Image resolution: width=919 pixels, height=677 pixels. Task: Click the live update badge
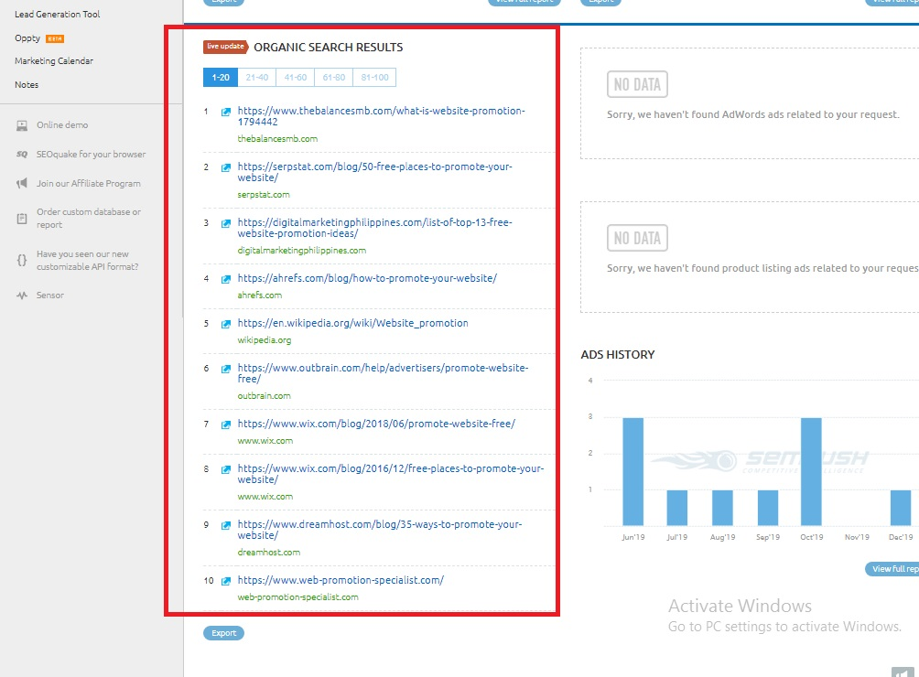[x=226, y=47]
